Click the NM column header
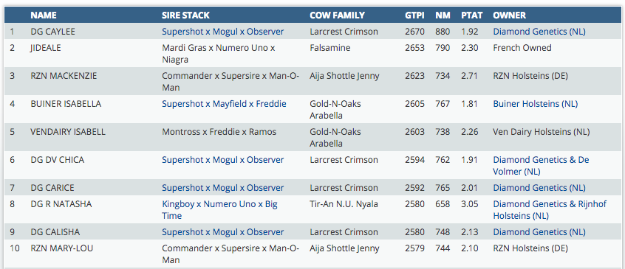The height and width of the screenshot is (269, 625). click(x=443, y=15)
